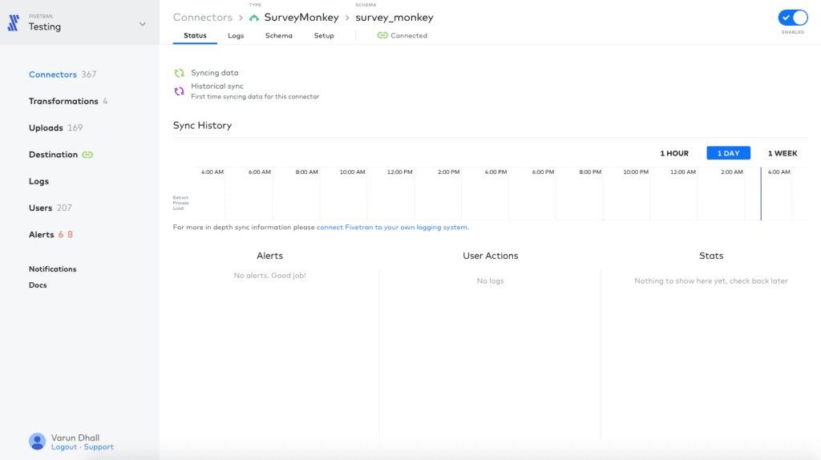This screenshot has height=460, width=821.
Task: Open the Logs tab
Action: click(236, 36)
